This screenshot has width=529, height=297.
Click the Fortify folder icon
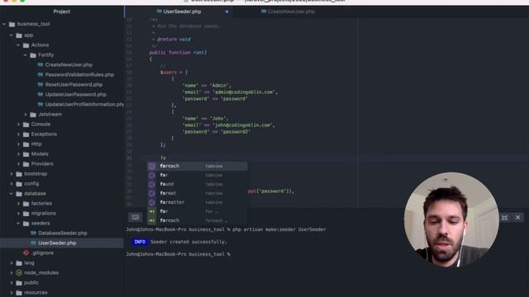[33, 55]
